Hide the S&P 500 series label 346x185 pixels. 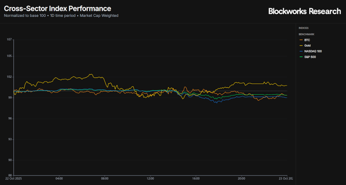tap(311, 57)
